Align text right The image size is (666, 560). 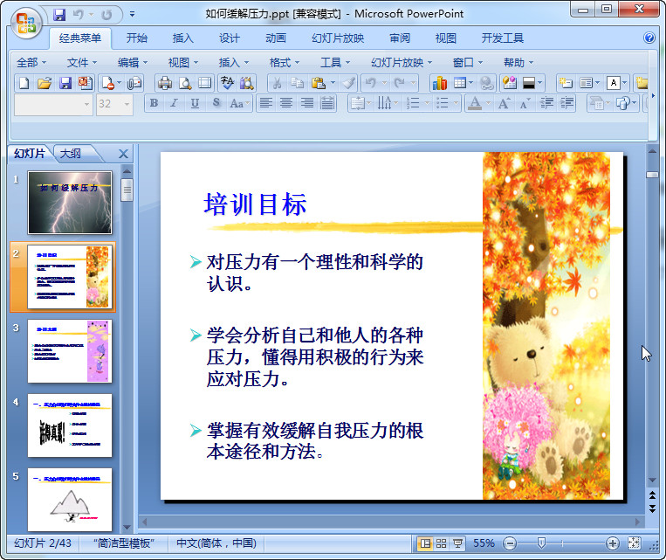point(306,103)
